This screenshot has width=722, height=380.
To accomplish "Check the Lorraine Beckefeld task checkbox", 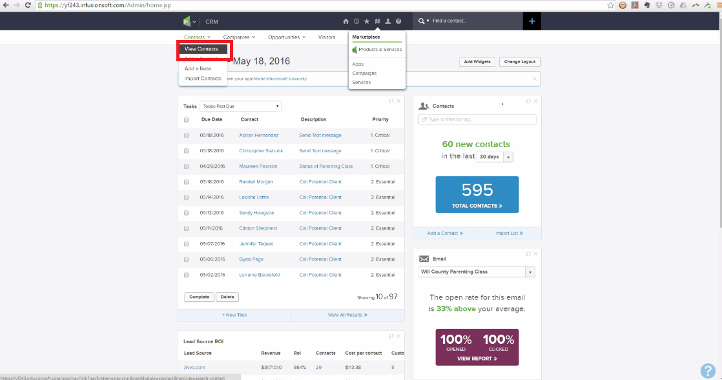I will pyautogui.click(x=187, y=275).
